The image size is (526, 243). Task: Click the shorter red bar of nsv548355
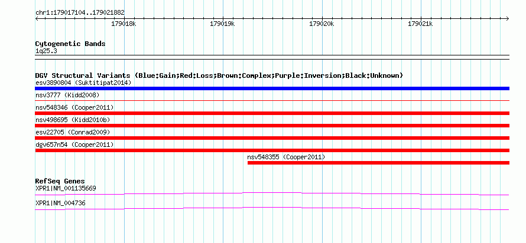tap(378, 163)
